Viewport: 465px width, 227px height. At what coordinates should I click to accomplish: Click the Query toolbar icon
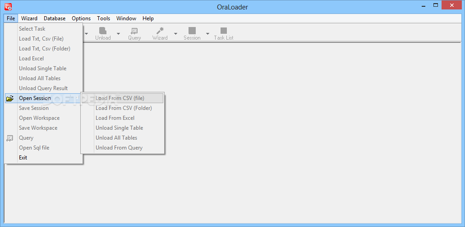[134, 31]
